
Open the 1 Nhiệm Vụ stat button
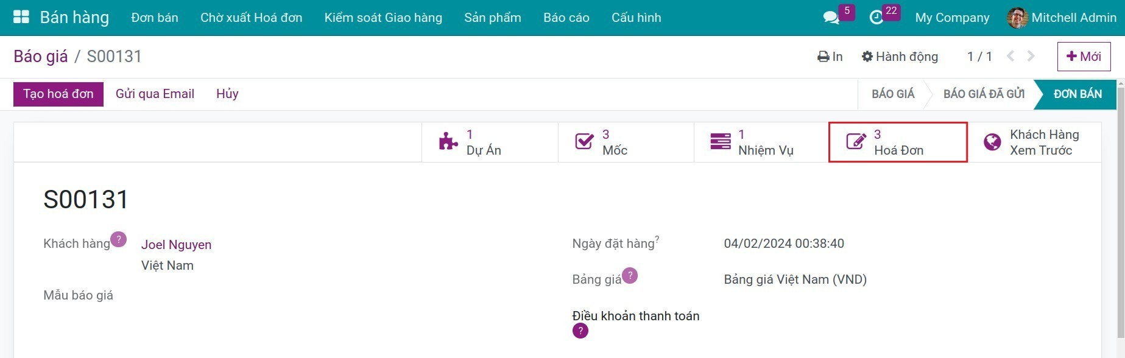pos(762,142)
